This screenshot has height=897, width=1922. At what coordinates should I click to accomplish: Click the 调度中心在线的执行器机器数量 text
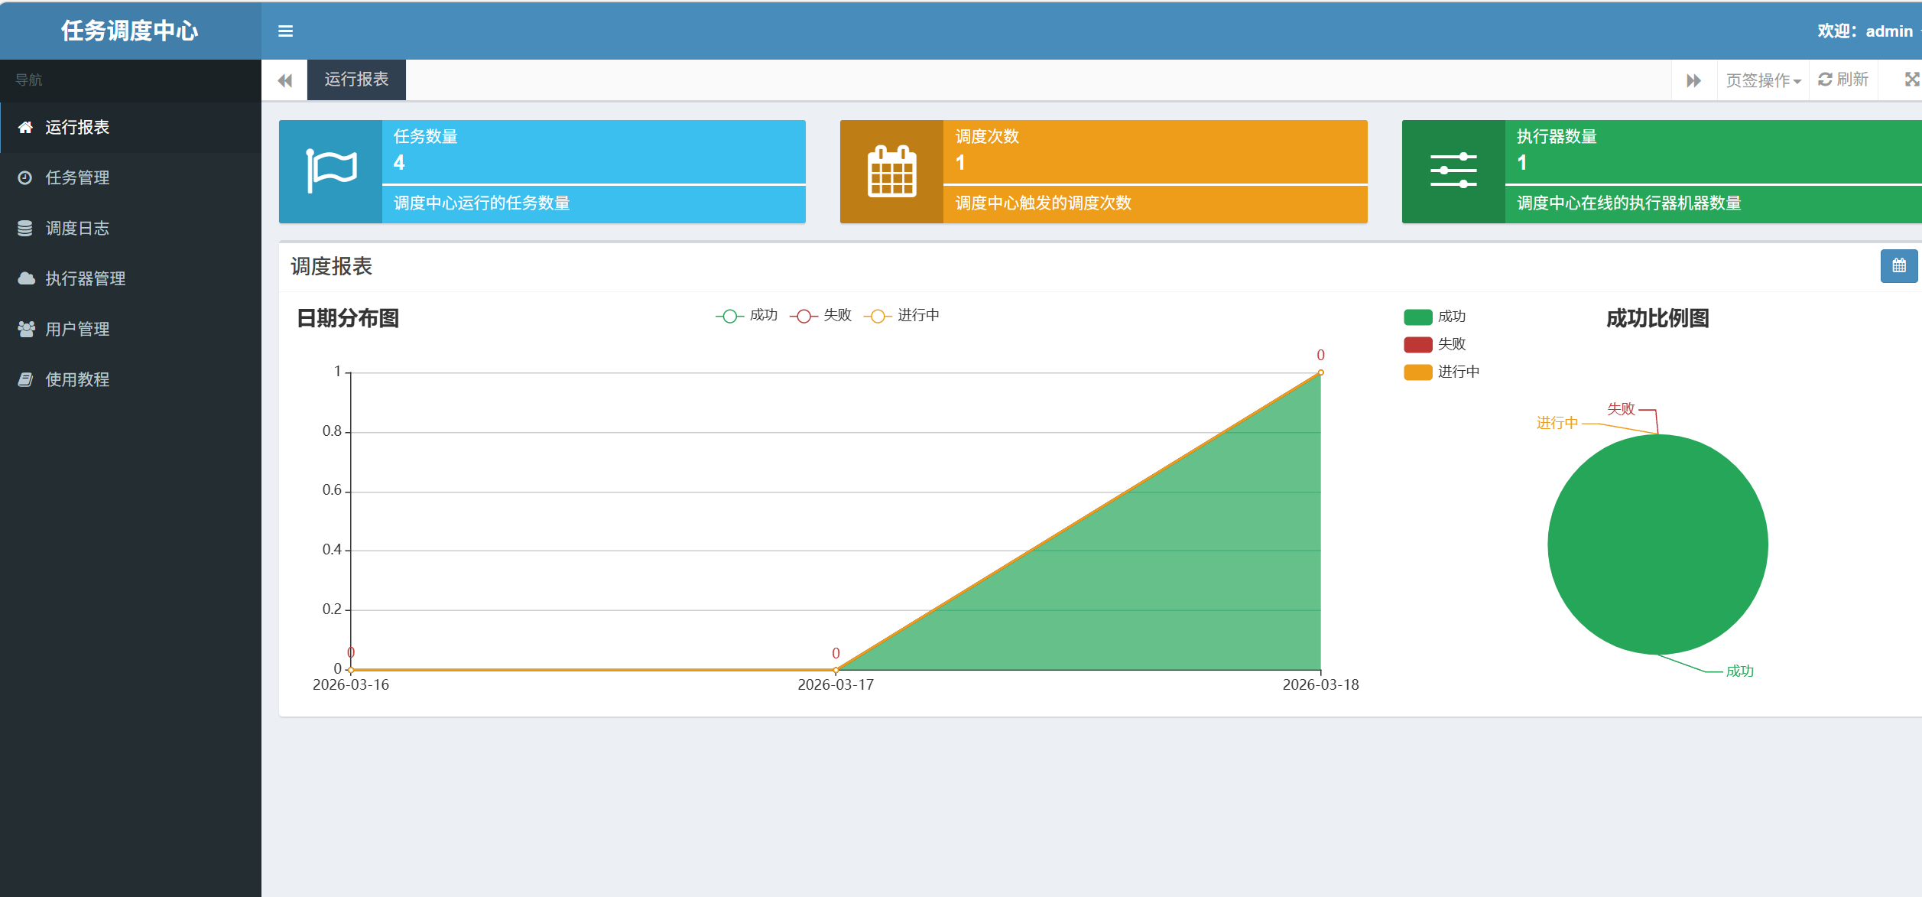tap(1629, 203)
